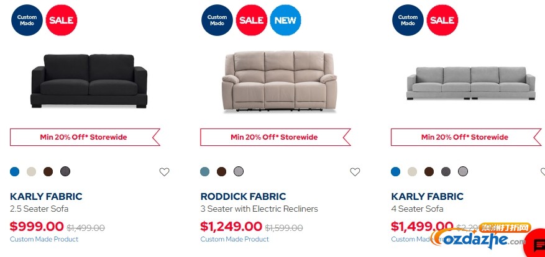
Task: Pick the brown swatch for Roddick Fabric recliner
Action: pyautogui.click(x=221, y=171)
